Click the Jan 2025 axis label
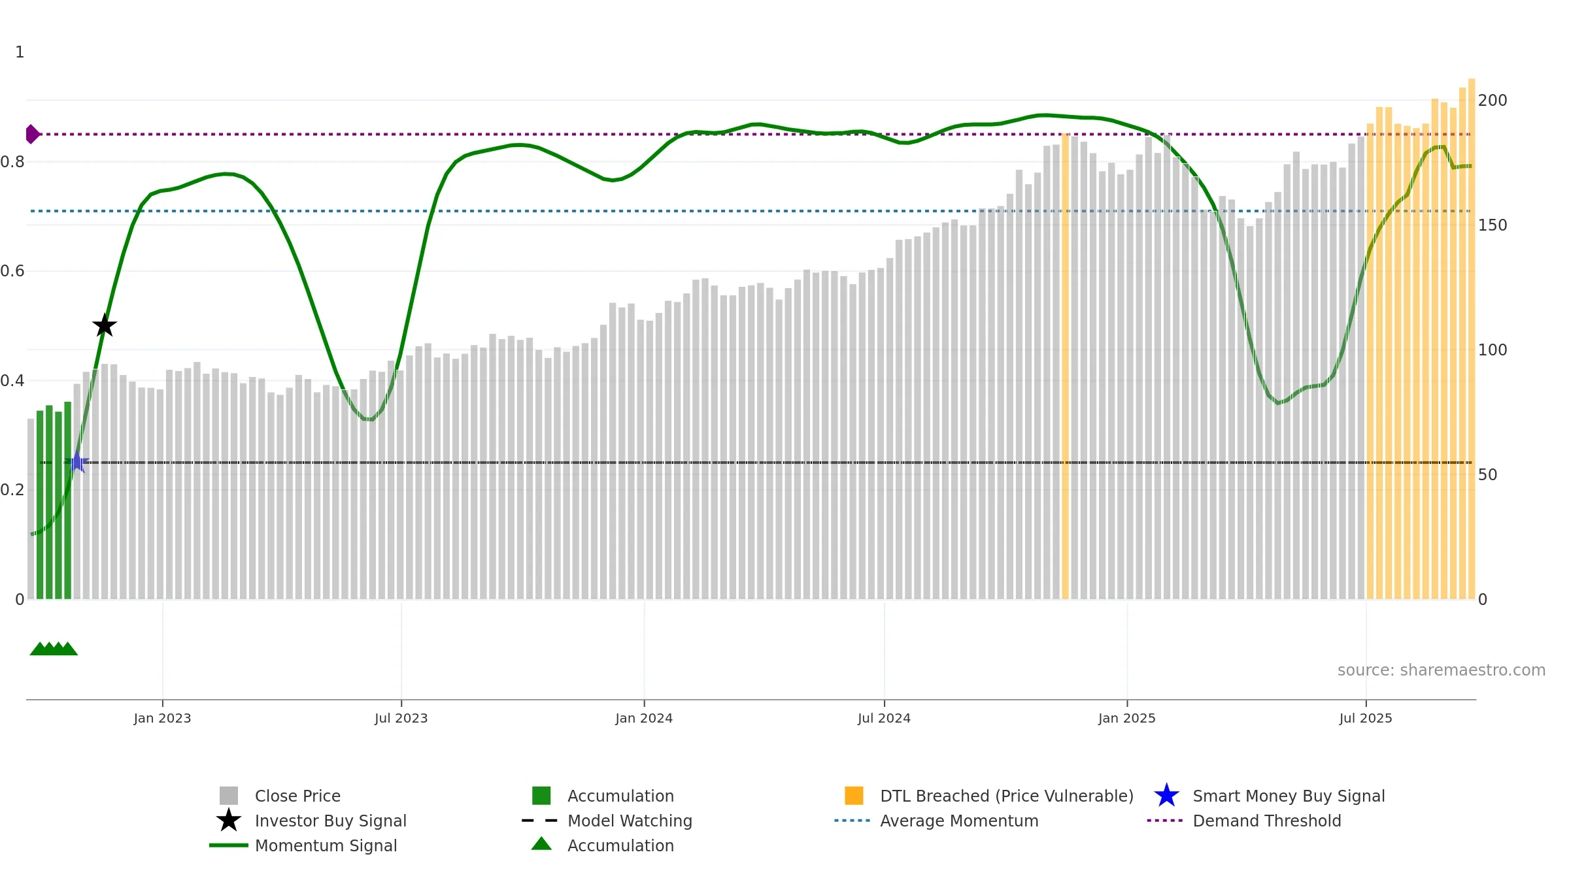The width and height of the screenshot is (1569, 882). pos(1127,718)
